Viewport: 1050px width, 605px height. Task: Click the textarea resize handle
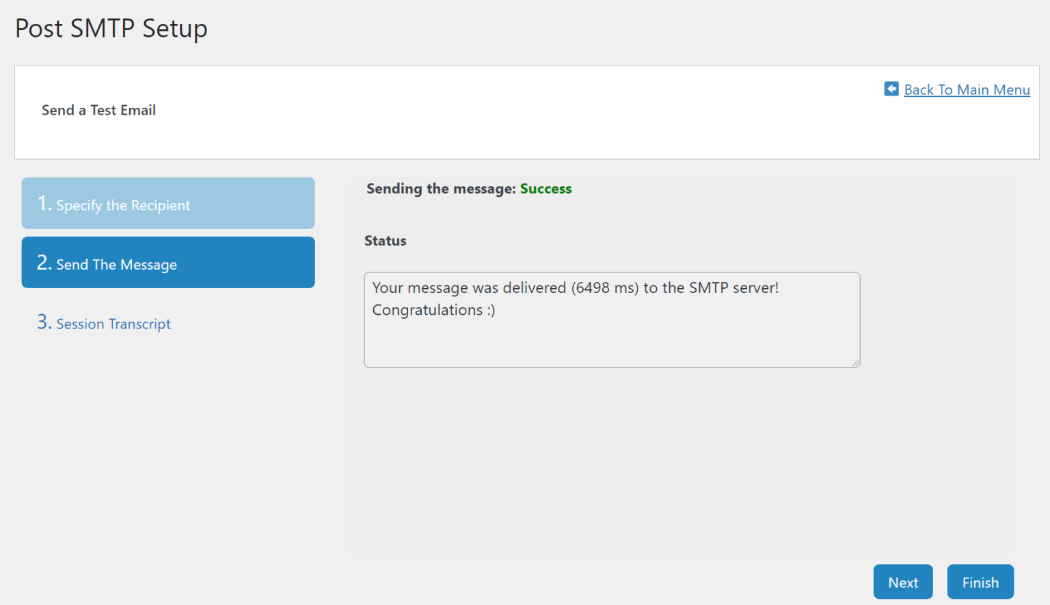[855, 363]
